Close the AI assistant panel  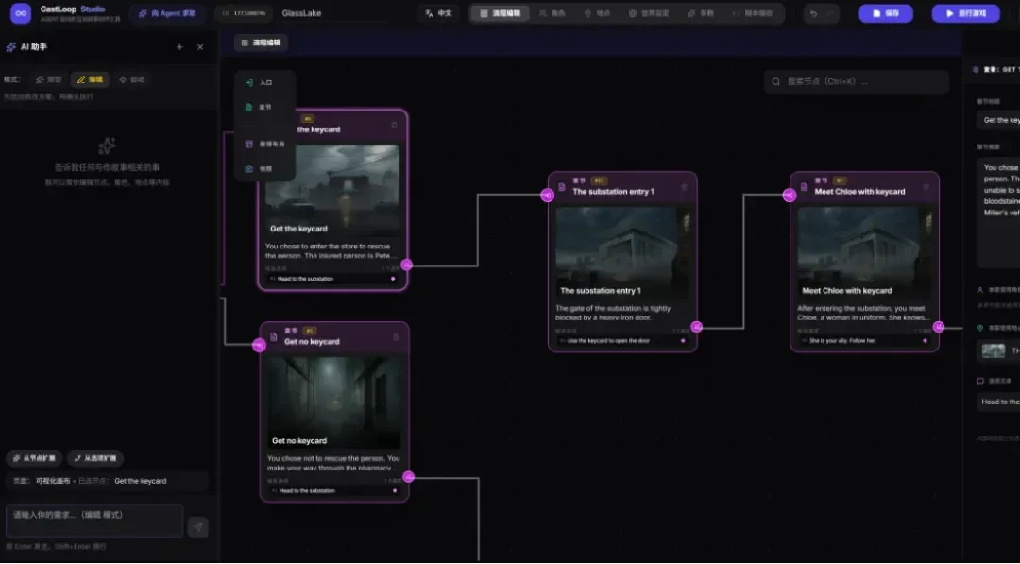(x=200, y=47)
